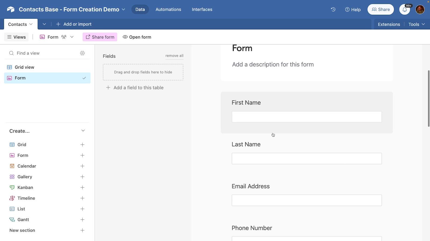Image resolution: width=430 pixels, height=241 pixels.
Task: Open the user profile avatar
Action: click(x=420, y=9)
